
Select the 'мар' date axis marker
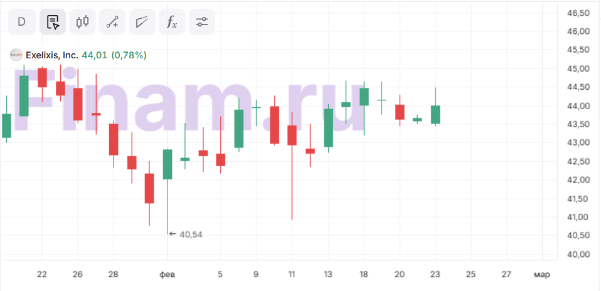541,274
